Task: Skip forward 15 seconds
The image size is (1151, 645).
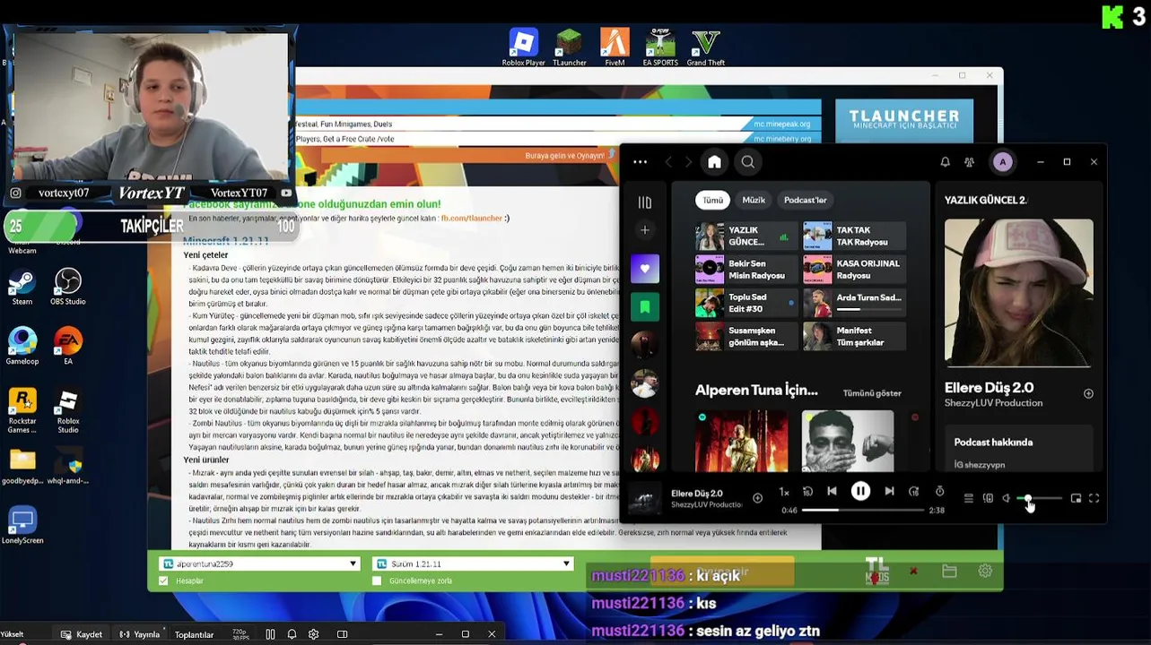Action: [x=913, y=491]
